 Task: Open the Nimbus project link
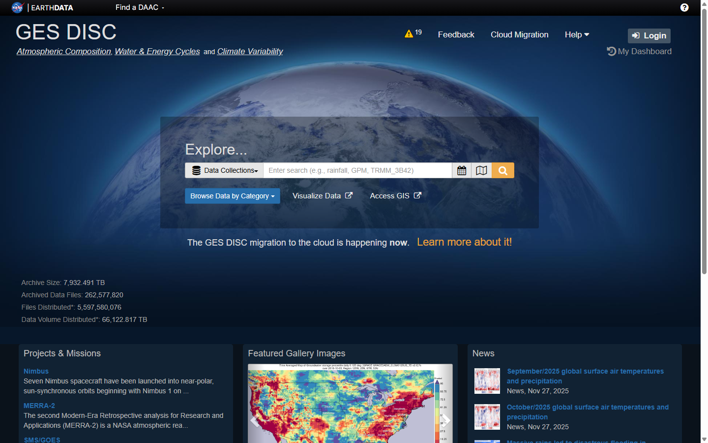pyautogui.click(x=36, y=371)
